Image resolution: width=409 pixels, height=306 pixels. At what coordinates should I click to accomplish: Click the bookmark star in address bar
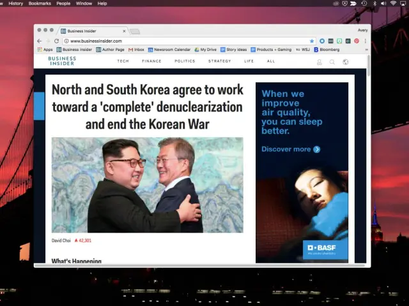pyautogui.click(x=312, y=41)
